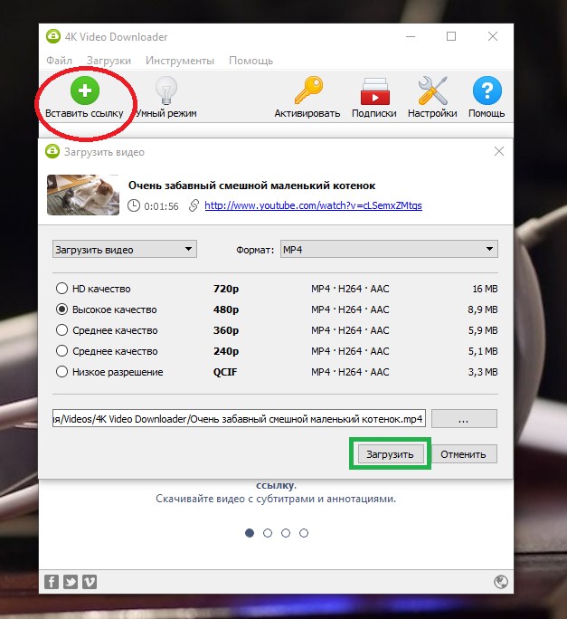Click the kitten video thumbnail
This screenshot has height=619, width=567.
coord(83,195)
